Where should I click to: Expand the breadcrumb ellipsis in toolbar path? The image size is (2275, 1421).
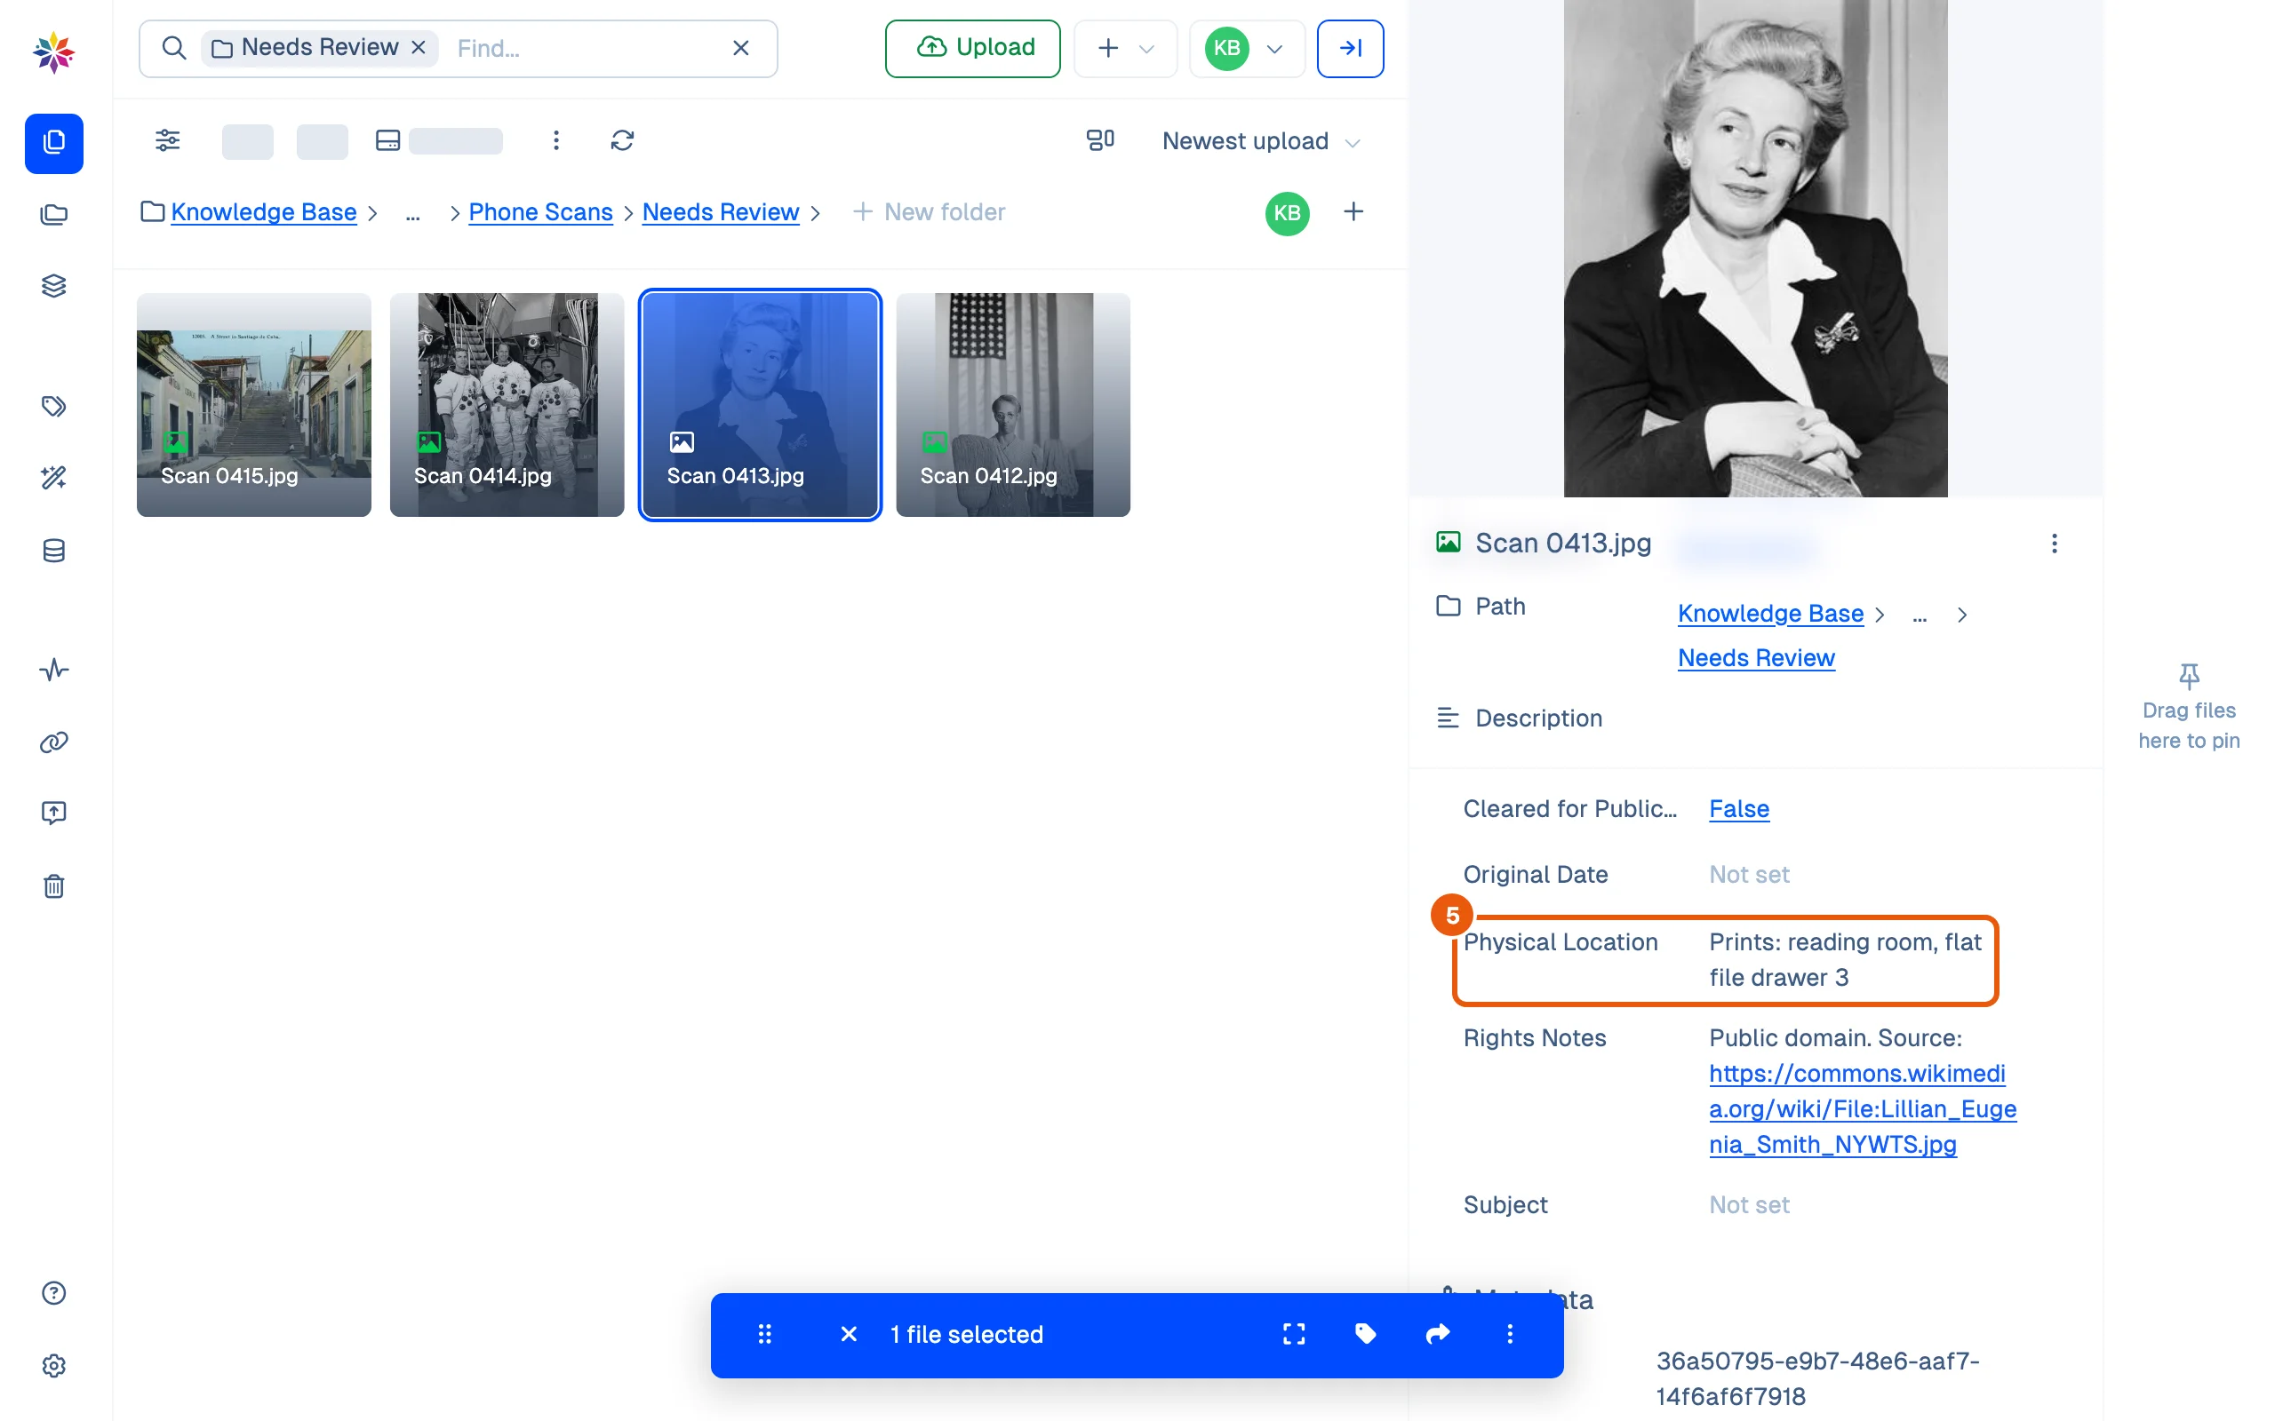412,213
